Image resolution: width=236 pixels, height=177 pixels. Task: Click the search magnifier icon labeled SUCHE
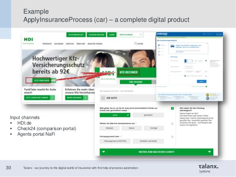tap(135, 44)
